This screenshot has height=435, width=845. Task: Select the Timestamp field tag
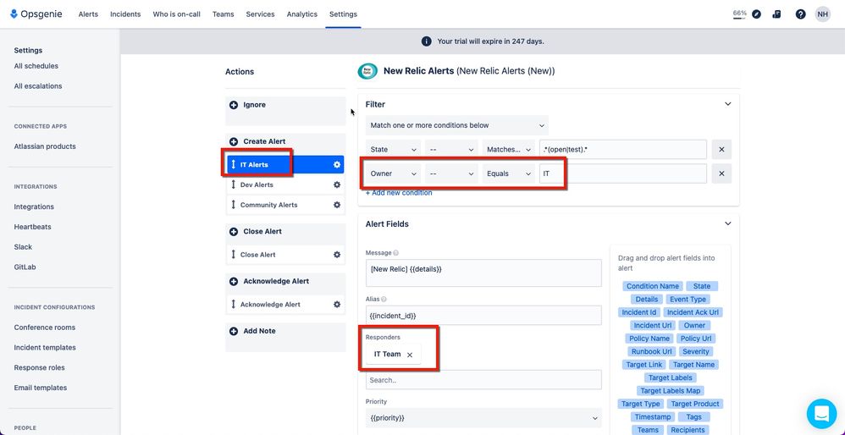[653, 417]
